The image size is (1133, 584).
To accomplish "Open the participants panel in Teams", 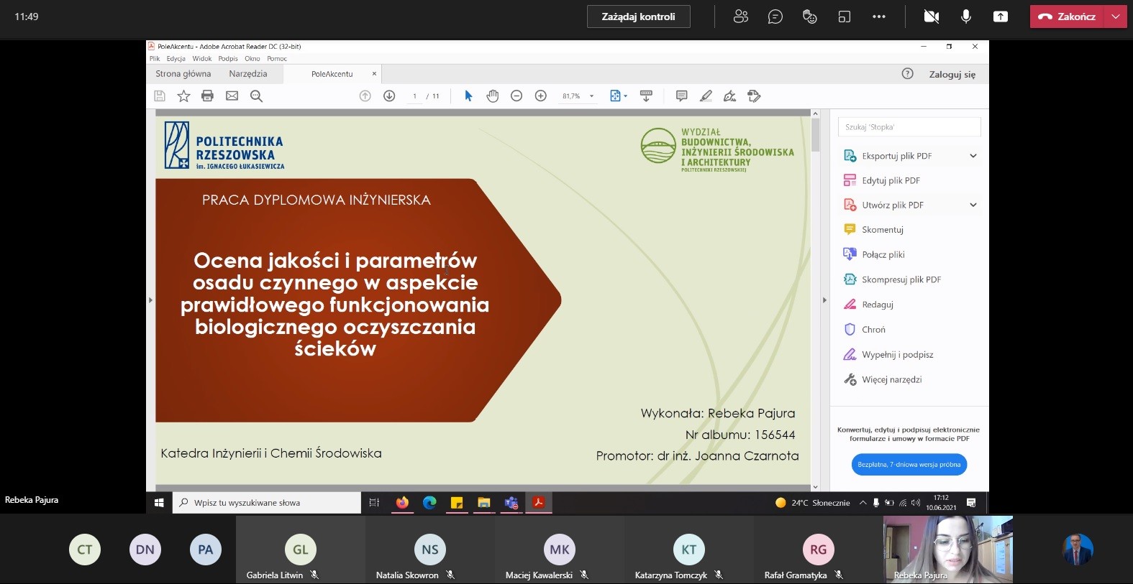I will (x=740, y=17).
